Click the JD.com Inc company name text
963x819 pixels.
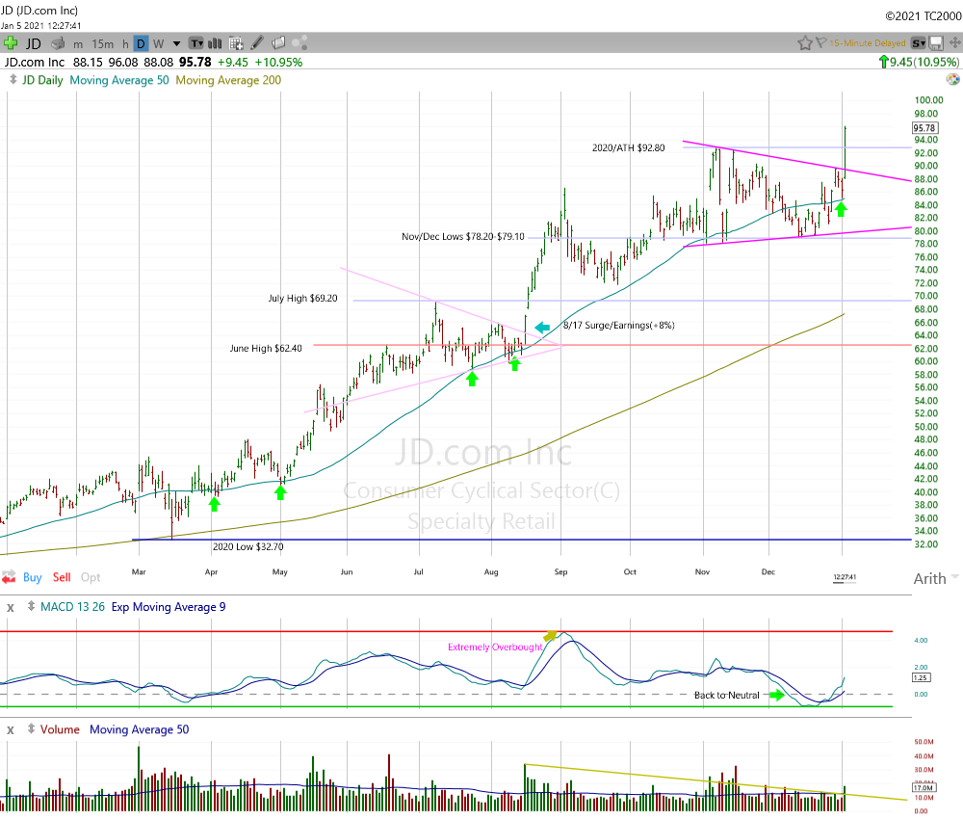[35, 62]
